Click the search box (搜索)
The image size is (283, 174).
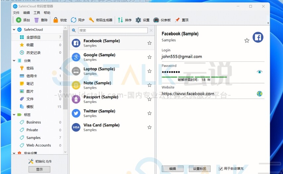click(113, 30)
